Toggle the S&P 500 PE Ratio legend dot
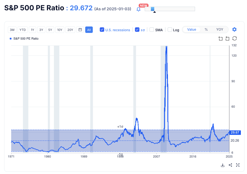This screenshot has width=247, height=174. 11,39
